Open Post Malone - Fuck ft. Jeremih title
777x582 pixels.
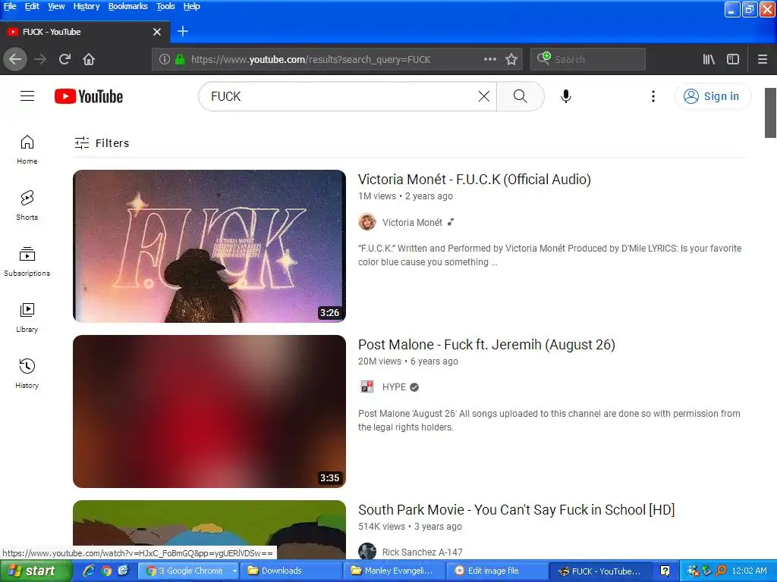point(486,345)
